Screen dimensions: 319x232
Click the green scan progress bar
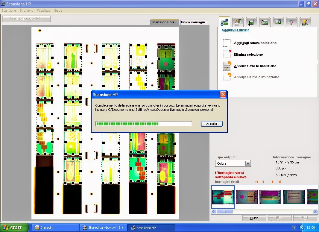[x=144, y=124]
